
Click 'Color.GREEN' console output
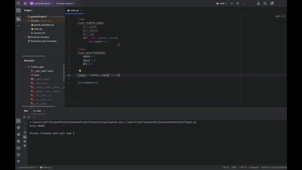click(37, 126)
